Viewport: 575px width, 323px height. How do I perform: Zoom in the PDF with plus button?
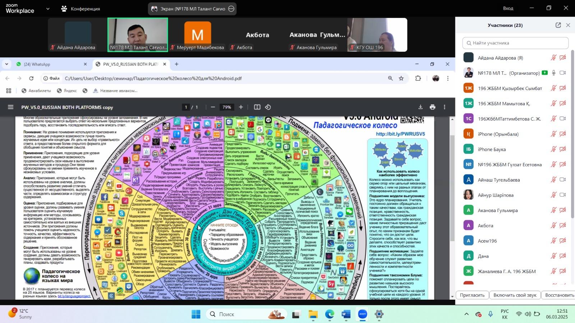click(x=241, y=107)
